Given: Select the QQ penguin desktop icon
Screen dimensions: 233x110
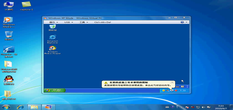Looking at the screenshot, I should (9, 80).
